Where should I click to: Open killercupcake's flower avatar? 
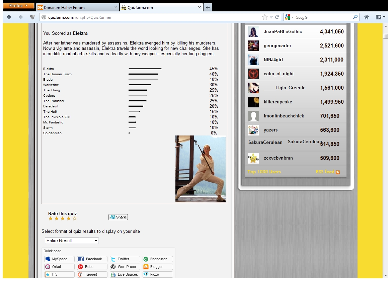coord(253,102)
